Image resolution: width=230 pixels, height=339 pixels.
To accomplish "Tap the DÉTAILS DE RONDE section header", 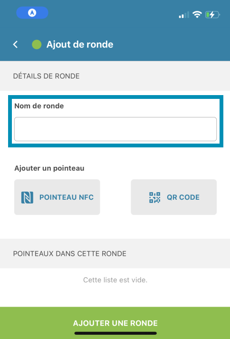I will click(x=46, y=76).
